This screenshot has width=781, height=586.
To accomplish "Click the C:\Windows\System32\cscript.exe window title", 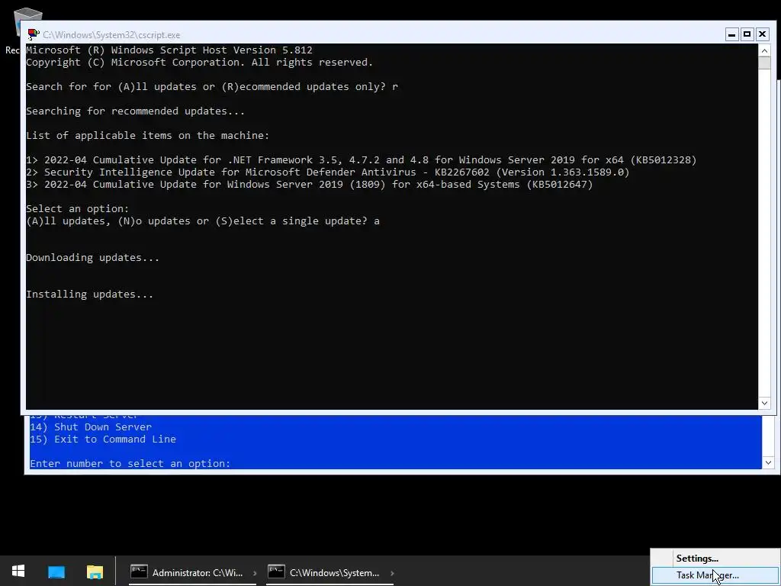I will [x=111, y=35].
